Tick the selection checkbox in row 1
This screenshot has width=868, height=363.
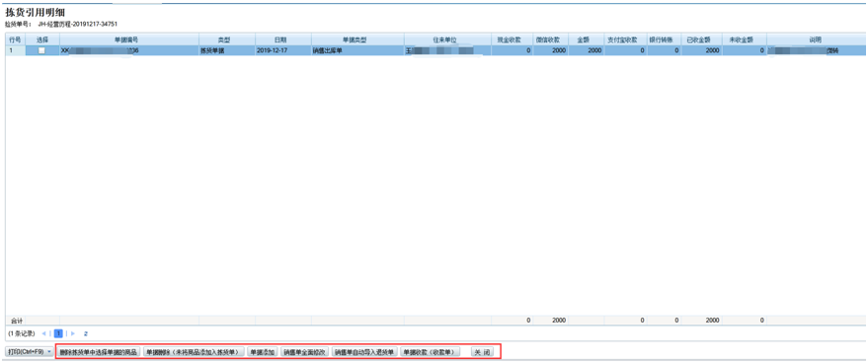click(41, 50)
